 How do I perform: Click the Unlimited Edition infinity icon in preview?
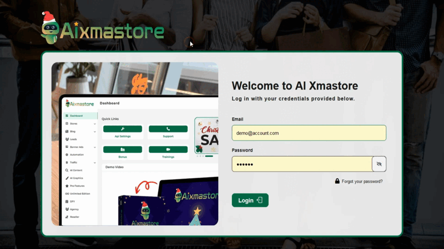point(67,194)
